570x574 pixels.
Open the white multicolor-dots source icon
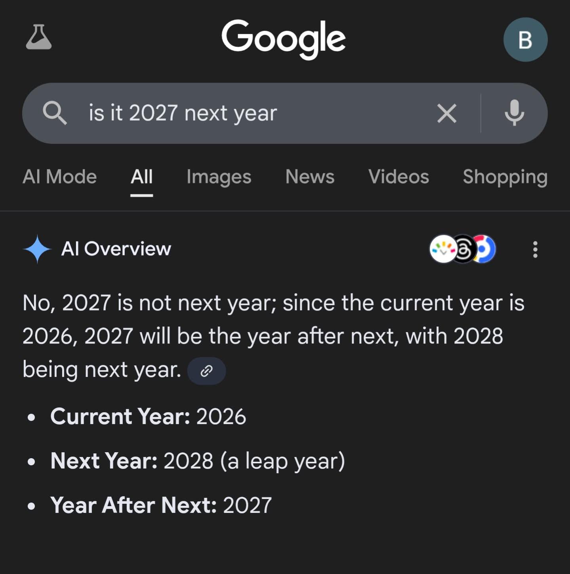click(442, 249)
